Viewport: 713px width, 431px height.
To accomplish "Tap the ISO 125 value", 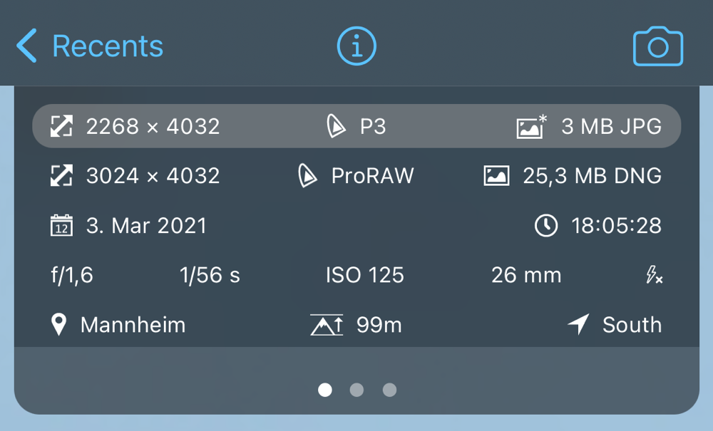I will (364, 275).
